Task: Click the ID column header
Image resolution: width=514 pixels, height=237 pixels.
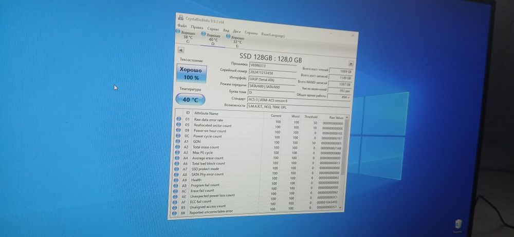Action: click(188, 113)
